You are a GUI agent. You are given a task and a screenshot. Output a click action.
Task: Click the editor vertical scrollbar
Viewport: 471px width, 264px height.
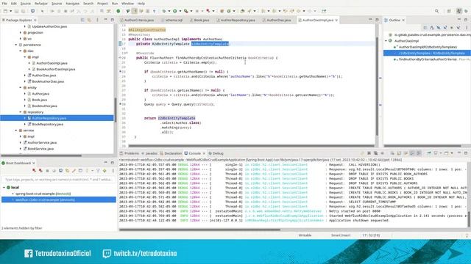point(377,87)
